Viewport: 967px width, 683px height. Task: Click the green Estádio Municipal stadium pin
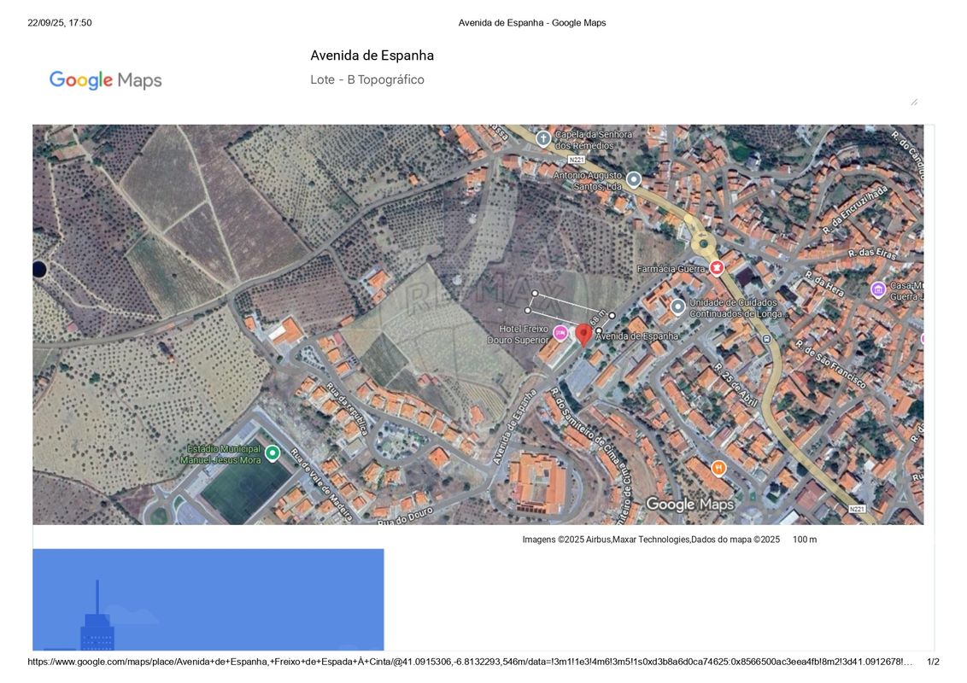point(272,453)
